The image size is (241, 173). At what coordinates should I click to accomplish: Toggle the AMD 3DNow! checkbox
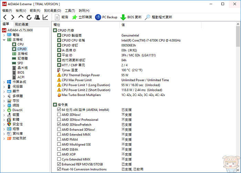[x=59, y=115]
